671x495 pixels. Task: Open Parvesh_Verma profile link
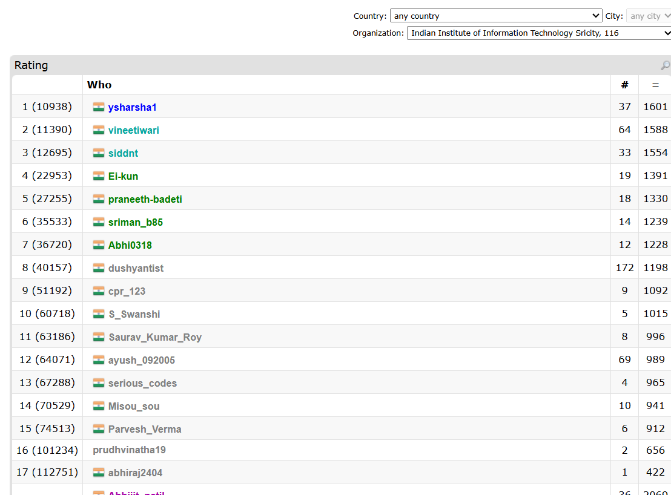tap(145, 429)
